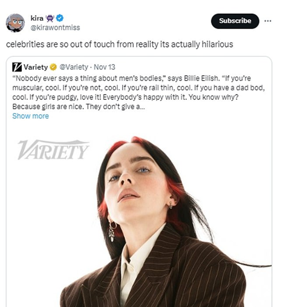
Task: Click the Variety display name in quoted tweet
Action: point(36,67)
